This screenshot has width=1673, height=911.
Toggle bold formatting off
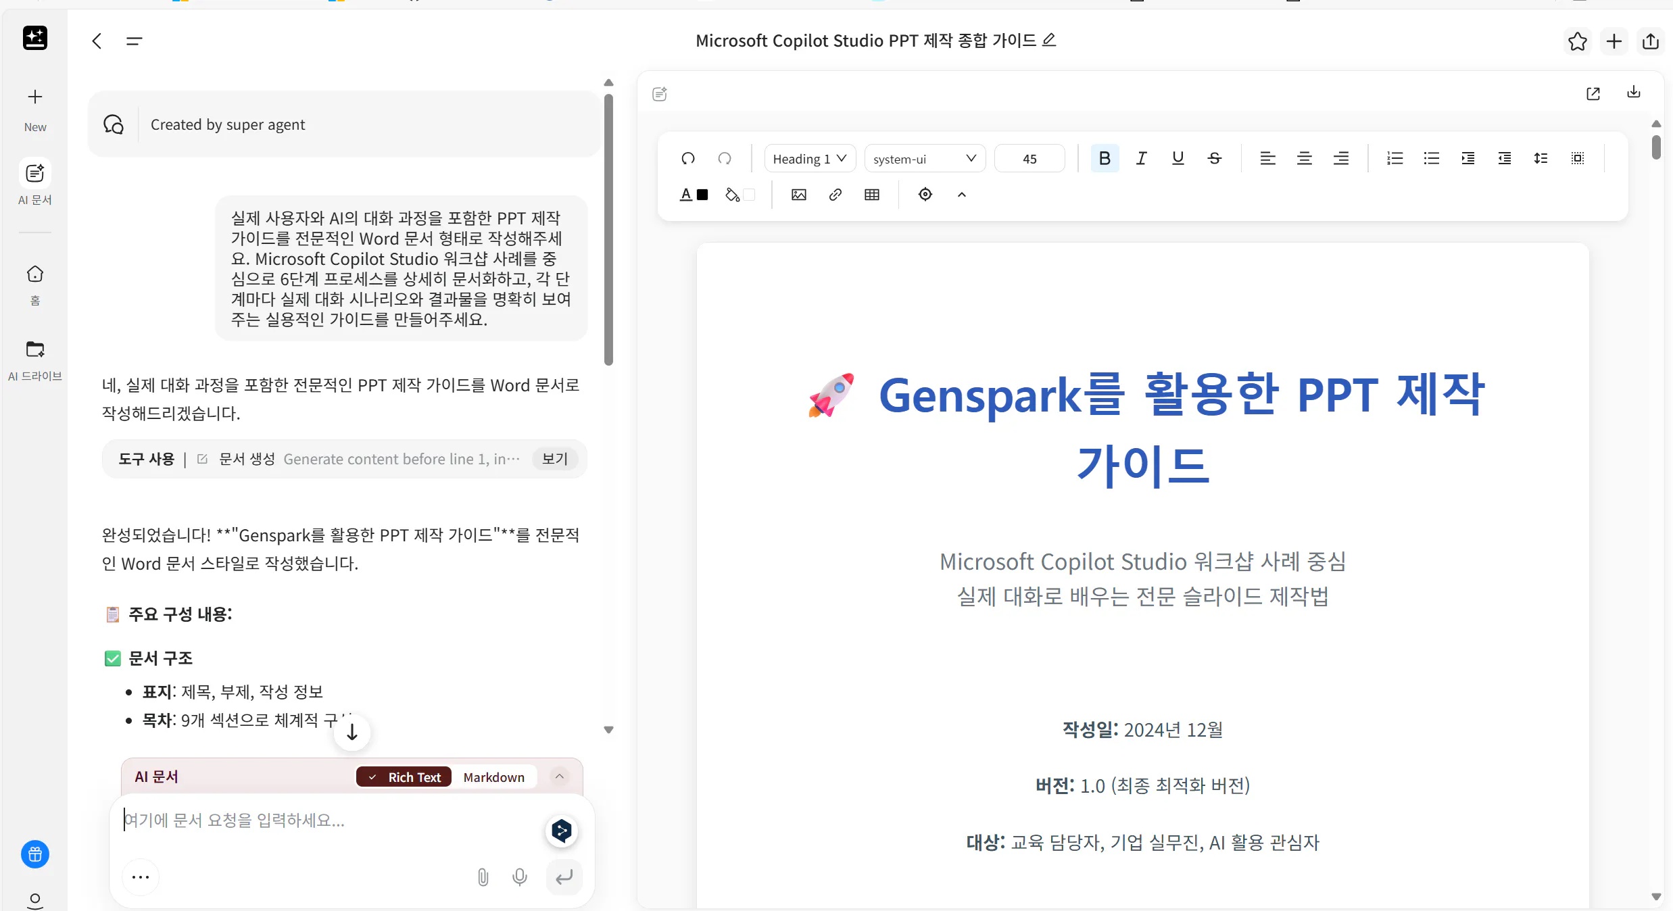coord(1105,158)
